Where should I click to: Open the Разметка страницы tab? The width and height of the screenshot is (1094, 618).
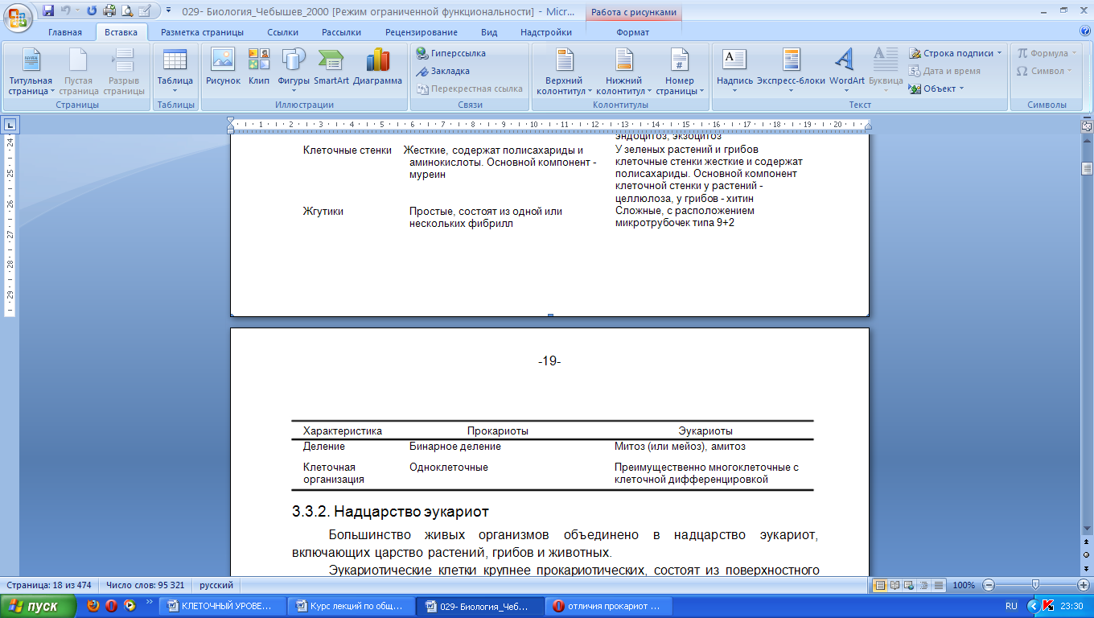tap(202, 32)
